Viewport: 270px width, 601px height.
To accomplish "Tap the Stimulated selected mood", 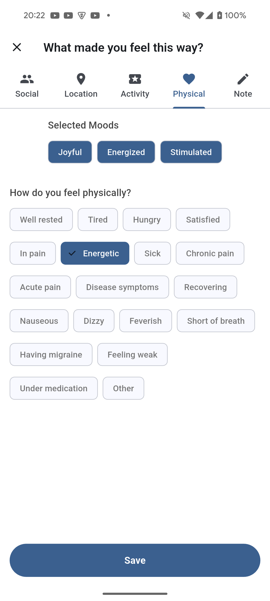I will pos(191,152).
